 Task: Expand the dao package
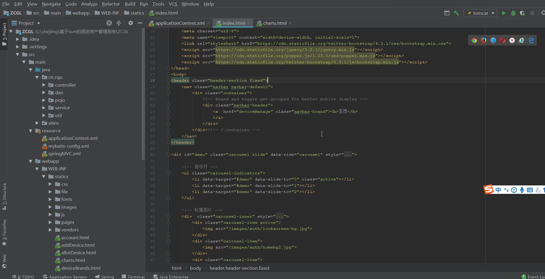[44, 92]
